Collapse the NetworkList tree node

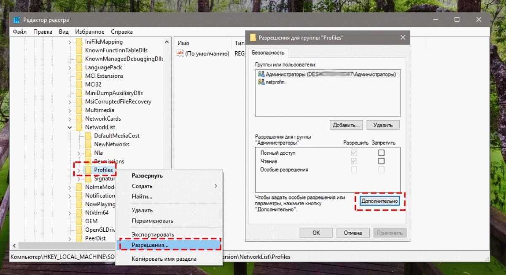click(x=70, y=127)
